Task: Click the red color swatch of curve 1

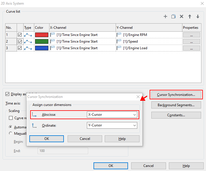Action: click(x=41, y=35)
